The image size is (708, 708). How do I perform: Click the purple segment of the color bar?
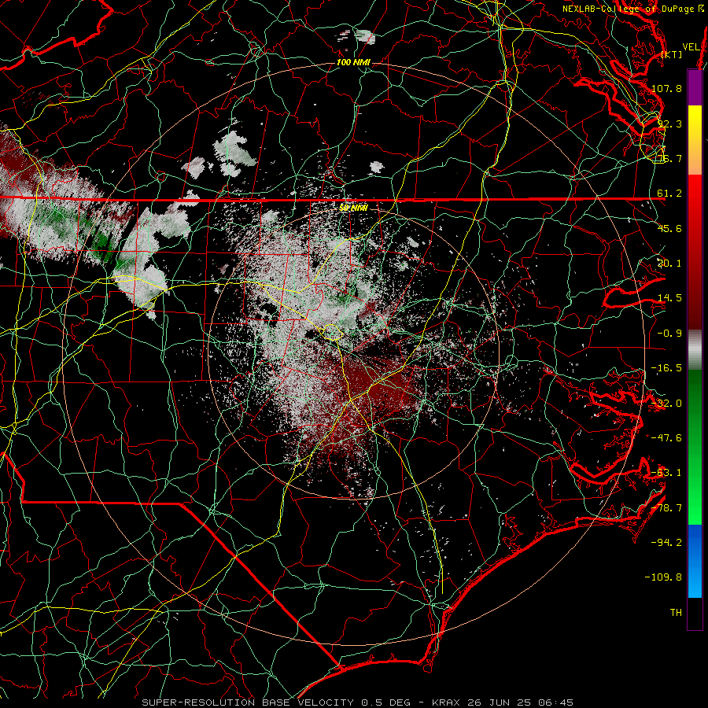[x=695, y=88]
